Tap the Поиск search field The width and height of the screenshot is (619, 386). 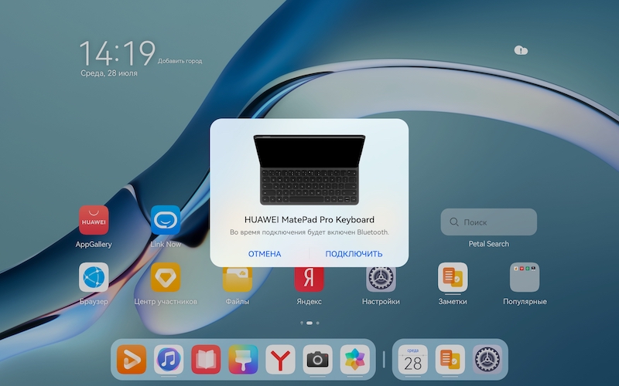click(489, 222)
